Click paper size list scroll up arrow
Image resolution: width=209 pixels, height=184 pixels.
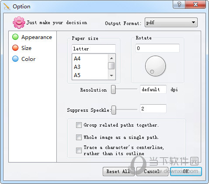coord(111,58)
